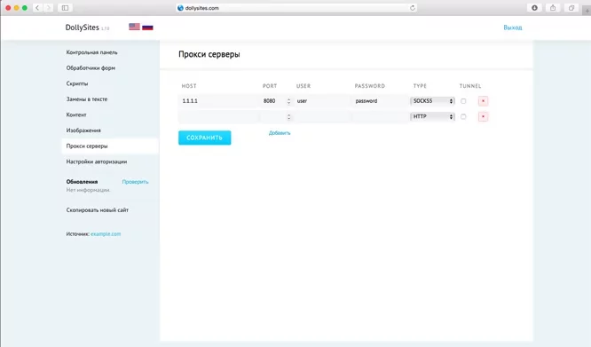Delete the empty HTTP proxy row
The width and height of the screenshot is (591, 347).
click(x=483, y=117)
